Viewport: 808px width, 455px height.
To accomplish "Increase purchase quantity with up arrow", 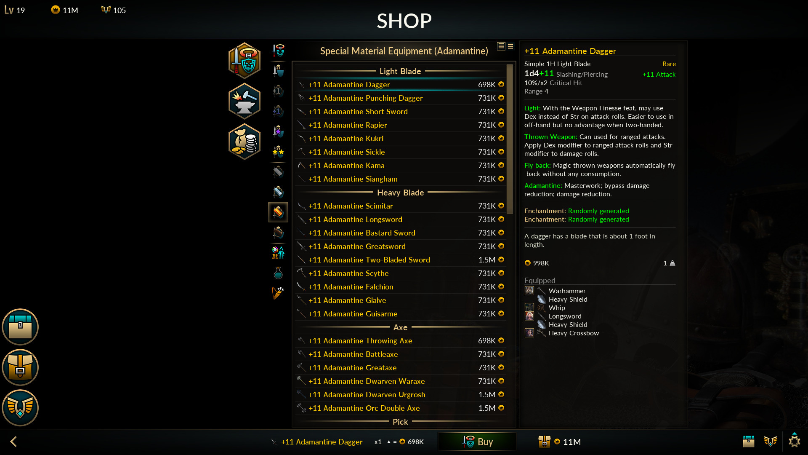I will (x=389, y=442).
